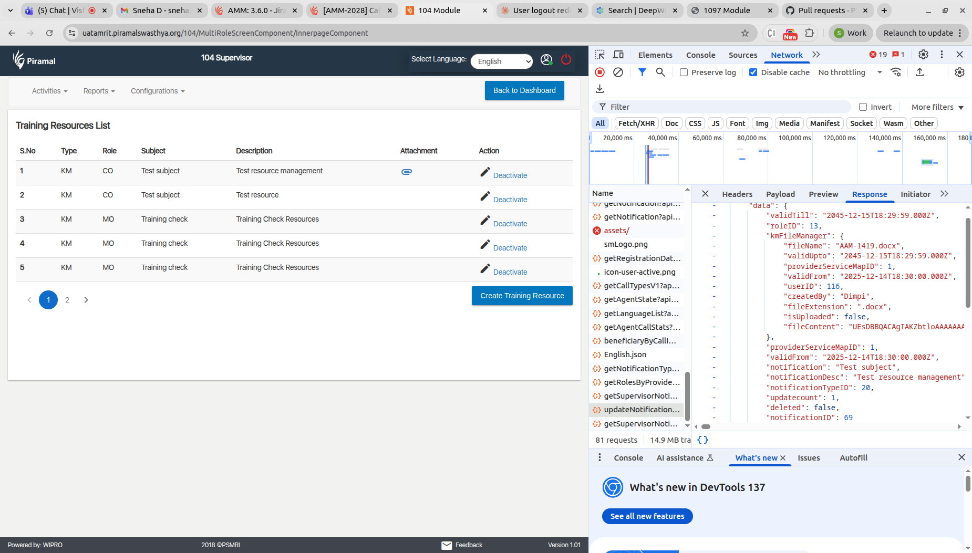Click the Create Training Resource button
The image size is (972, 553).
pos(522,296)
